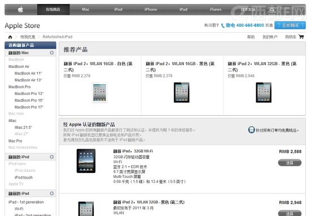
Task: Open MacBook Pro category in sidebar
Action: tap(19, 87)
